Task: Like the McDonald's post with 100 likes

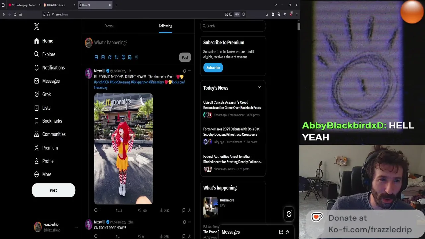Action: 142,210
